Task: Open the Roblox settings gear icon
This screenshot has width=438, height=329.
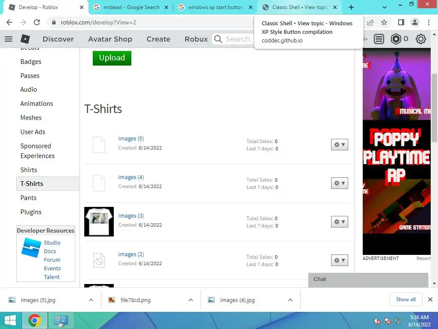Action: tap(421, 39)
